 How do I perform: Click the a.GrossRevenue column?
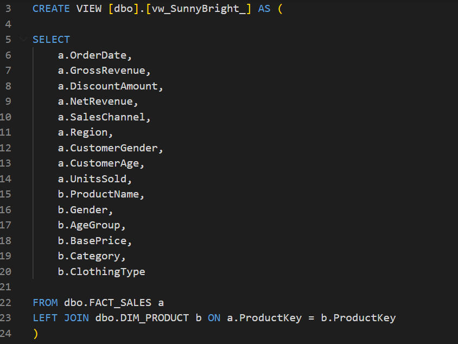[104, 71]
